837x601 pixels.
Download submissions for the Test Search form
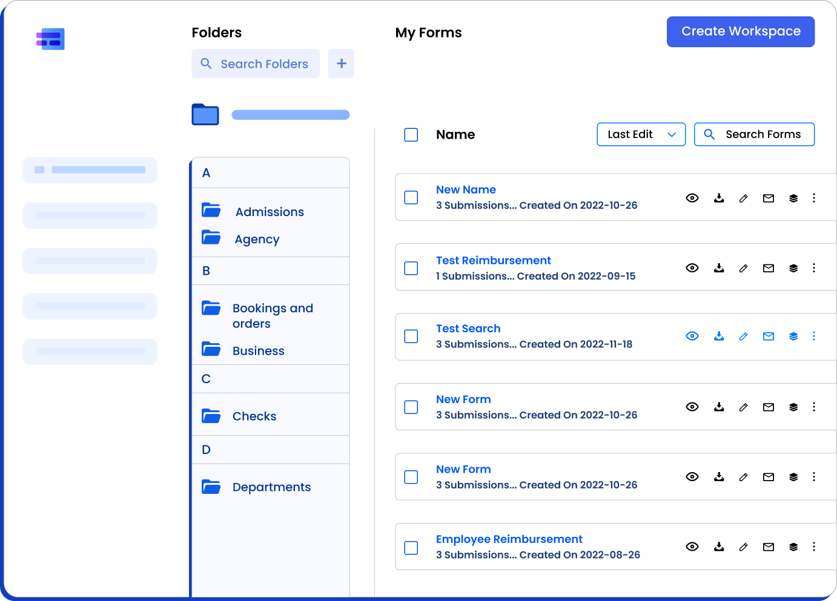pyautogui.click(x=719, y=336)
